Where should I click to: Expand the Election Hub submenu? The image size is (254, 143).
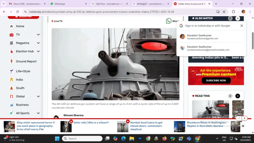coord(38,52)
